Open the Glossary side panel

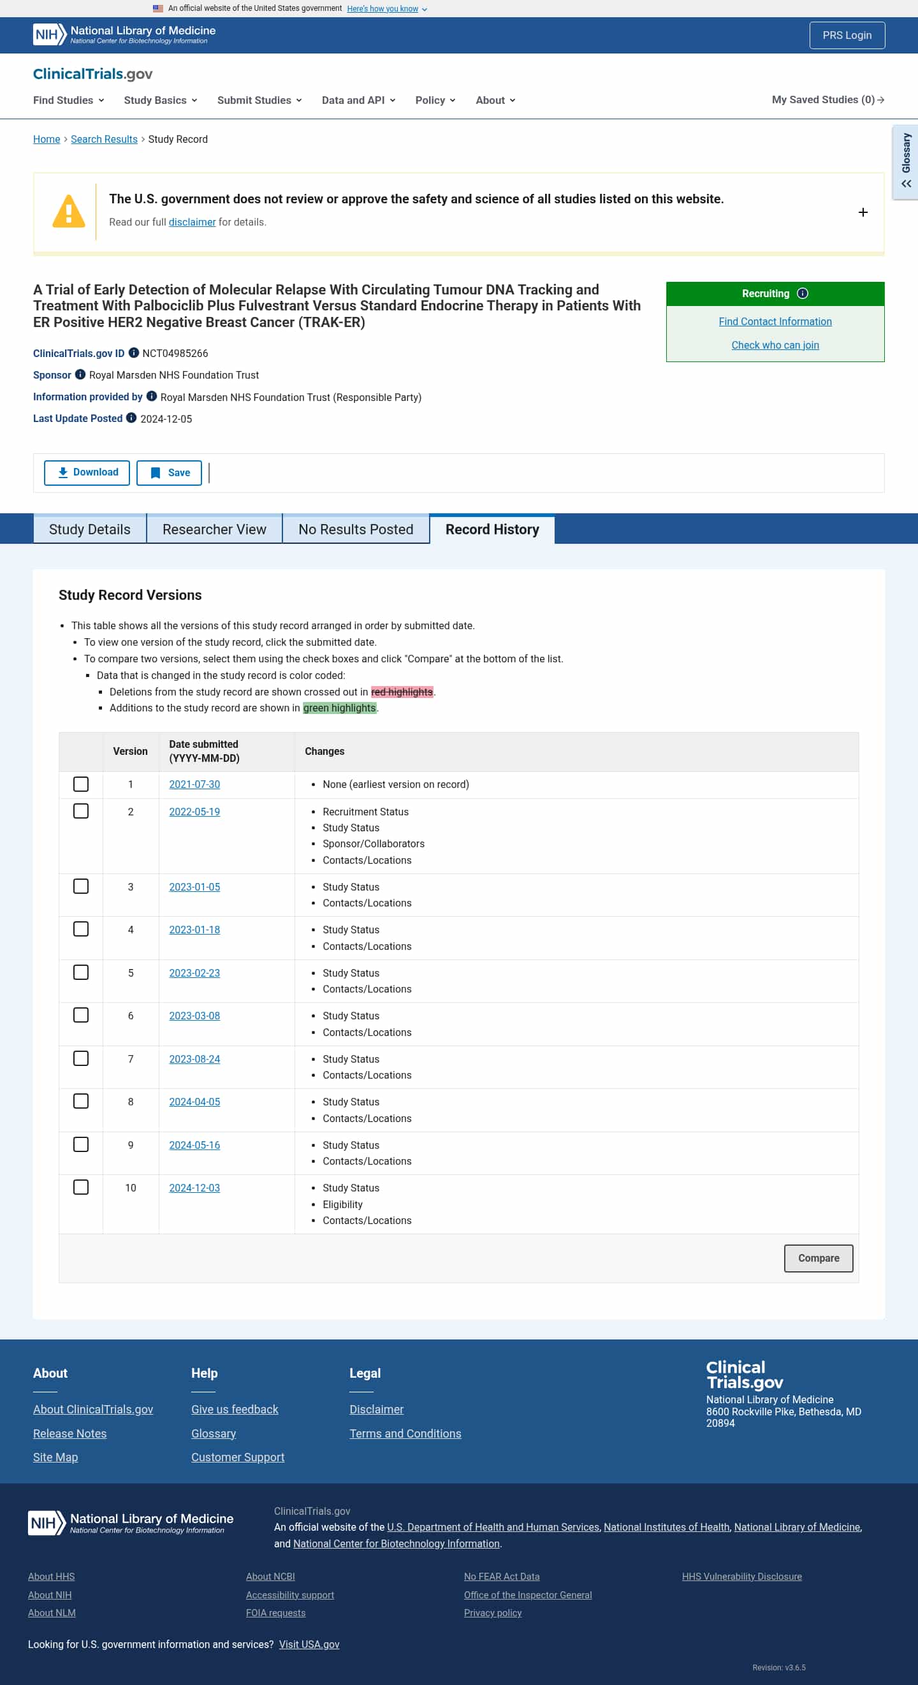pyautogui.click(x=905, y=161)
